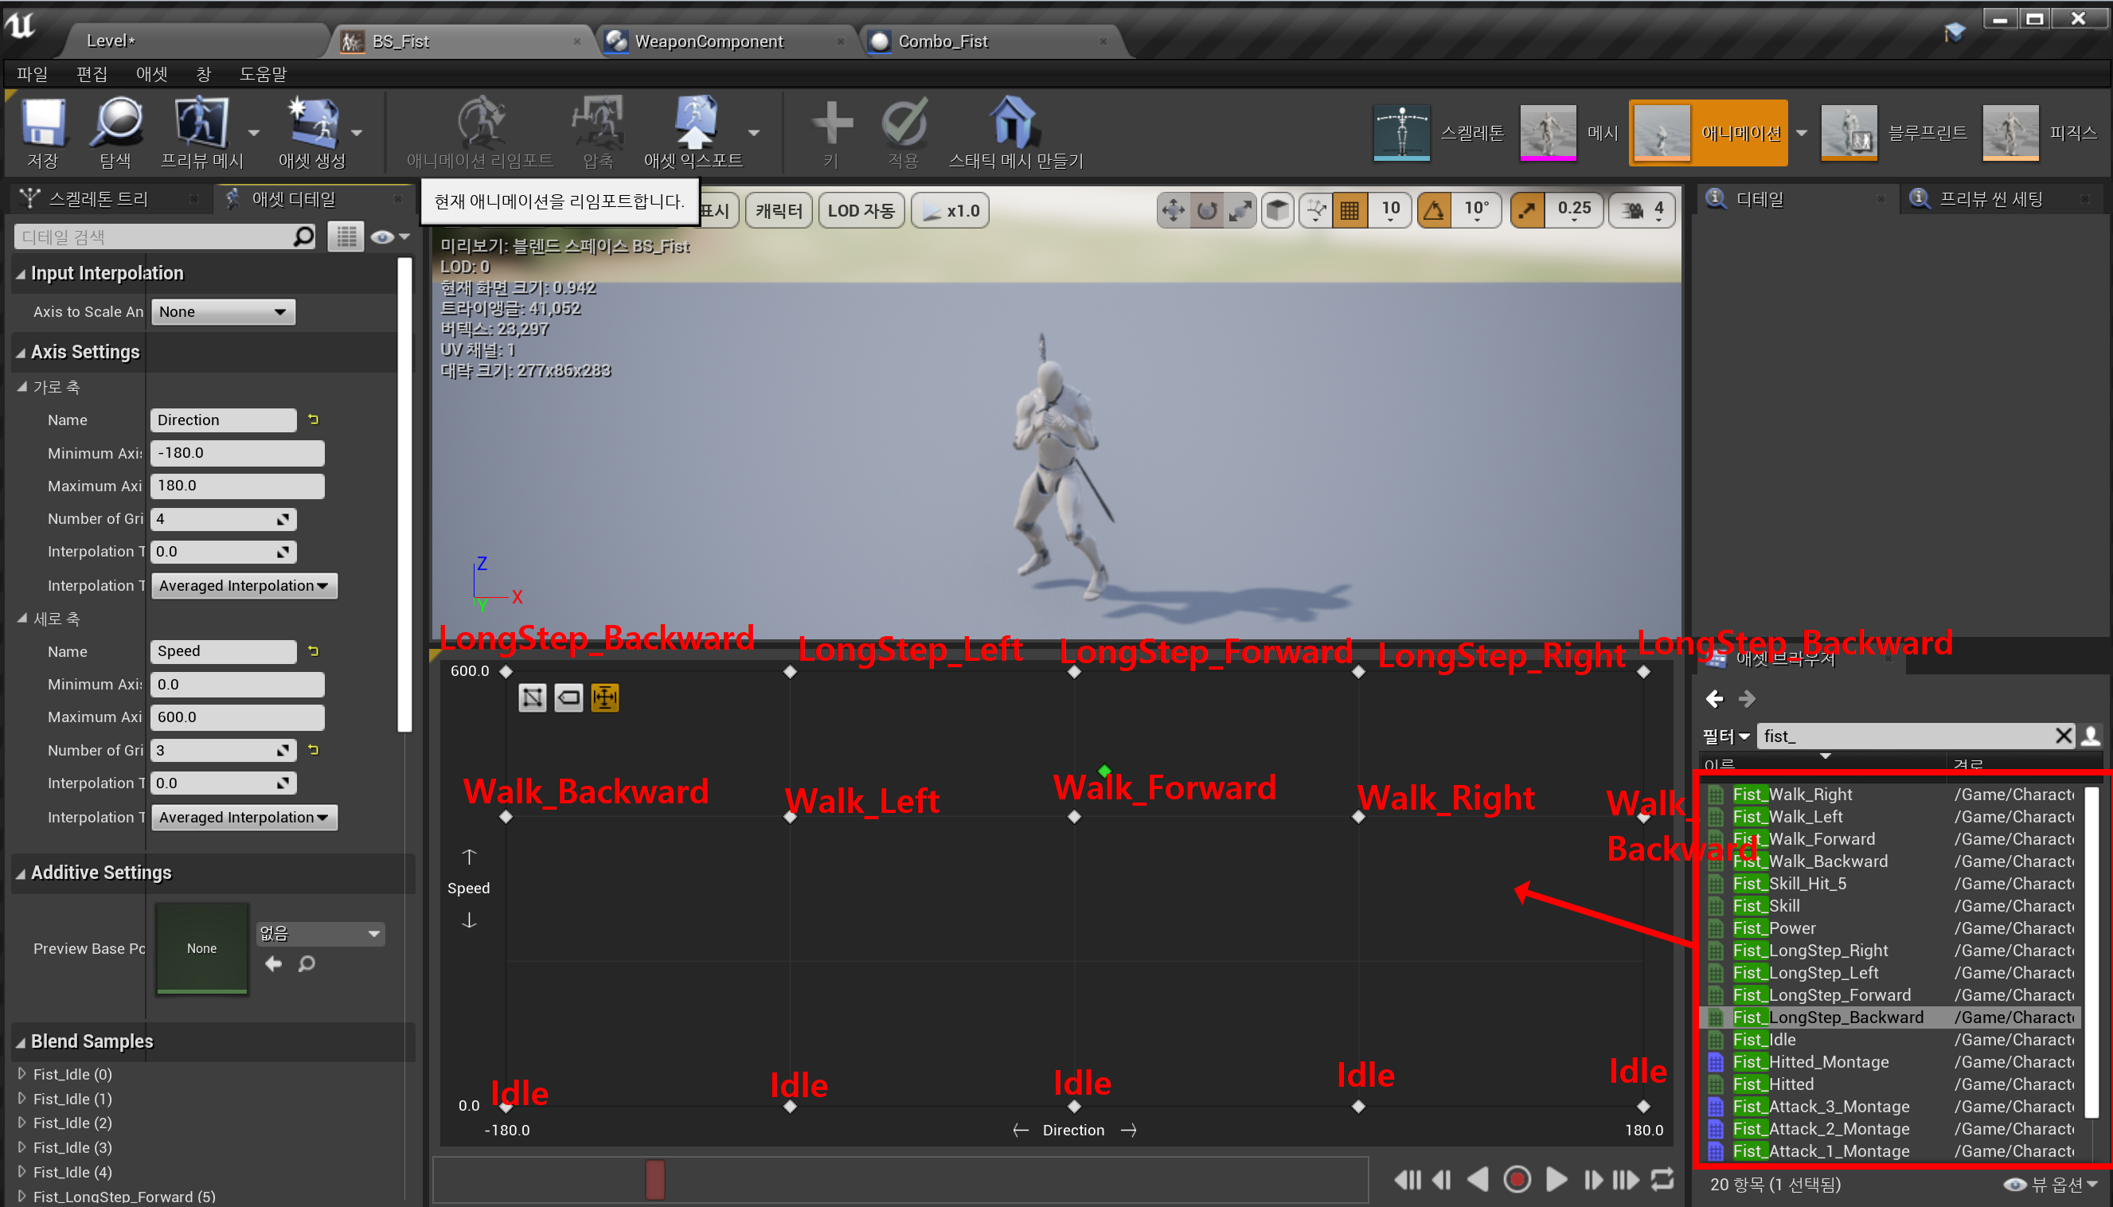Open the 편집 menu
This screenshot has height=1207, width=2113.
tap(92, 74)
